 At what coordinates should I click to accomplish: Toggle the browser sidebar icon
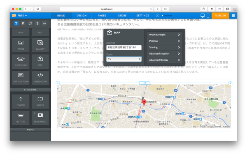165,9
